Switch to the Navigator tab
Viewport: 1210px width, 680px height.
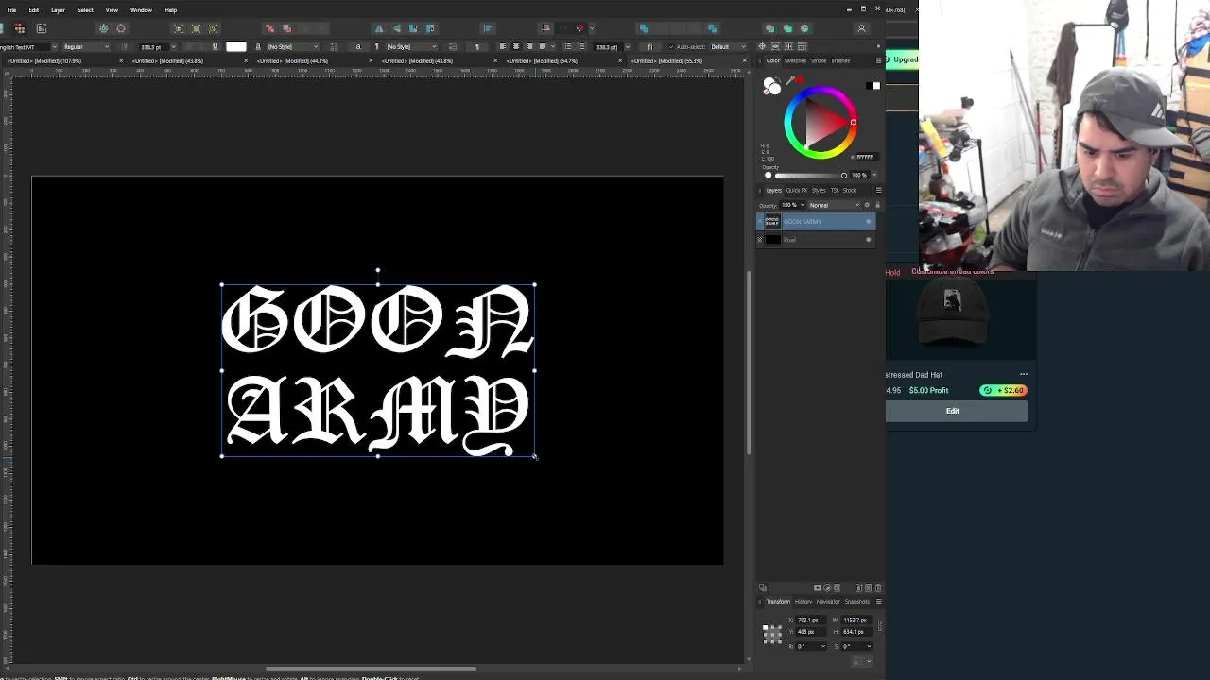click(x=828, y=602)
